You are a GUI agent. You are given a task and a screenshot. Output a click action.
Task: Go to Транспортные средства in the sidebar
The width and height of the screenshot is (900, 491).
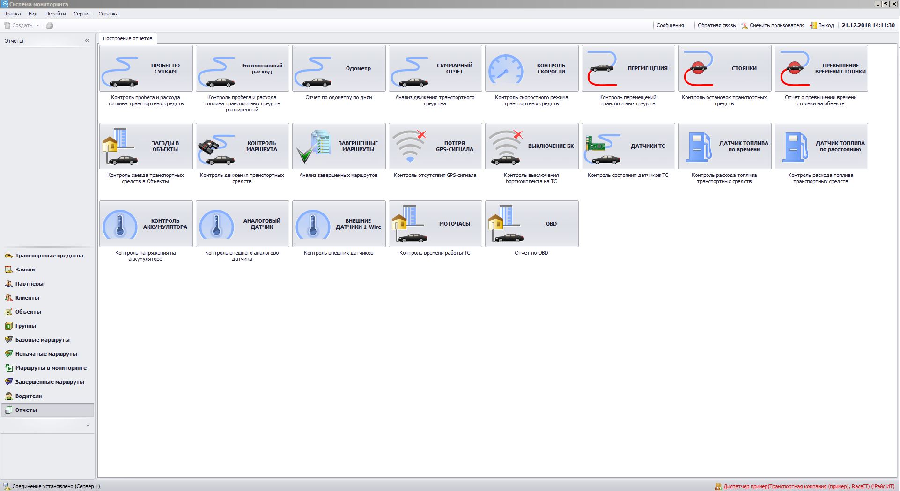click(x=48, y=256)
